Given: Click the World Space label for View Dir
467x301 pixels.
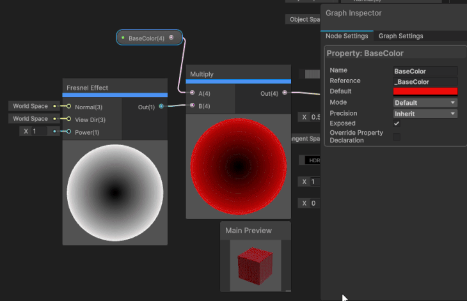Looking at the screenshot, I should [30, 119].
